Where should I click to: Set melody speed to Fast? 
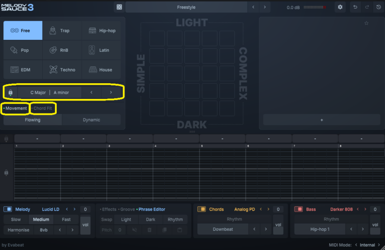point(66,219)
